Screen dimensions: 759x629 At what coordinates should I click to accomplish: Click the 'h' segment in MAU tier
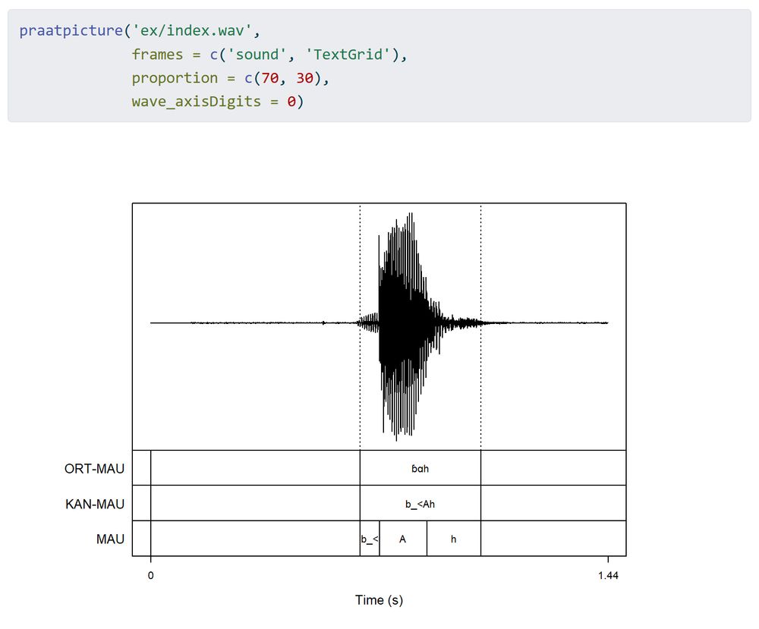(454, 539)
